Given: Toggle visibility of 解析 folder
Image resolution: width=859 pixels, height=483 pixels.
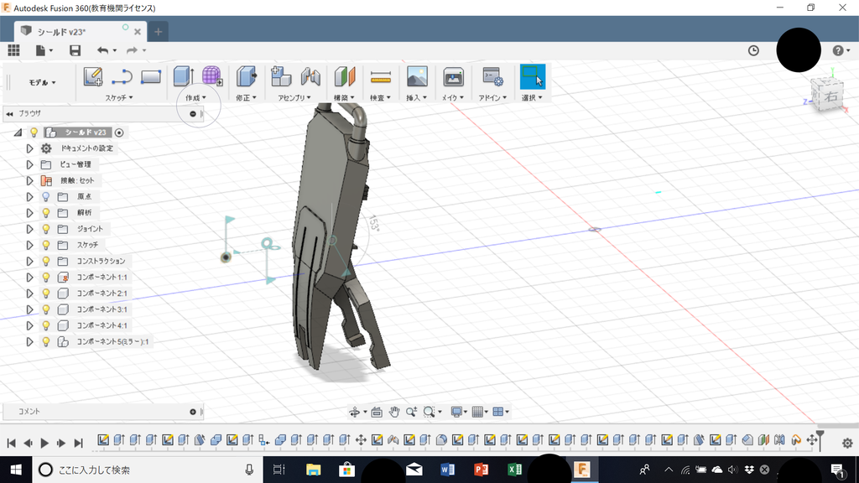Looking at the screenshot, I should click(x=46, y=212).
